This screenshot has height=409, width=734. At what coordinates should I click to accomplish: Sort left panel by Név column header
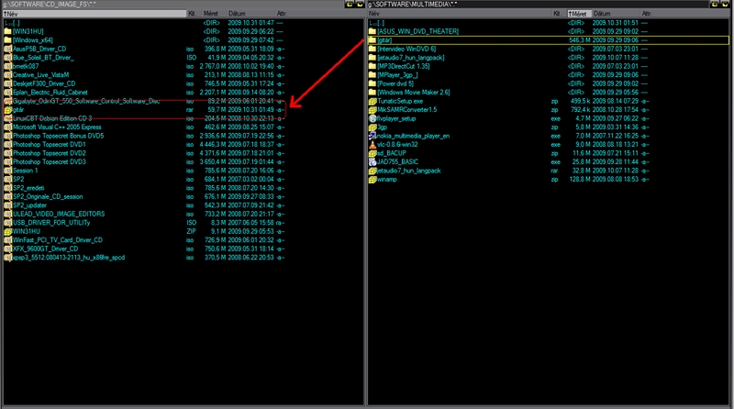95,14
